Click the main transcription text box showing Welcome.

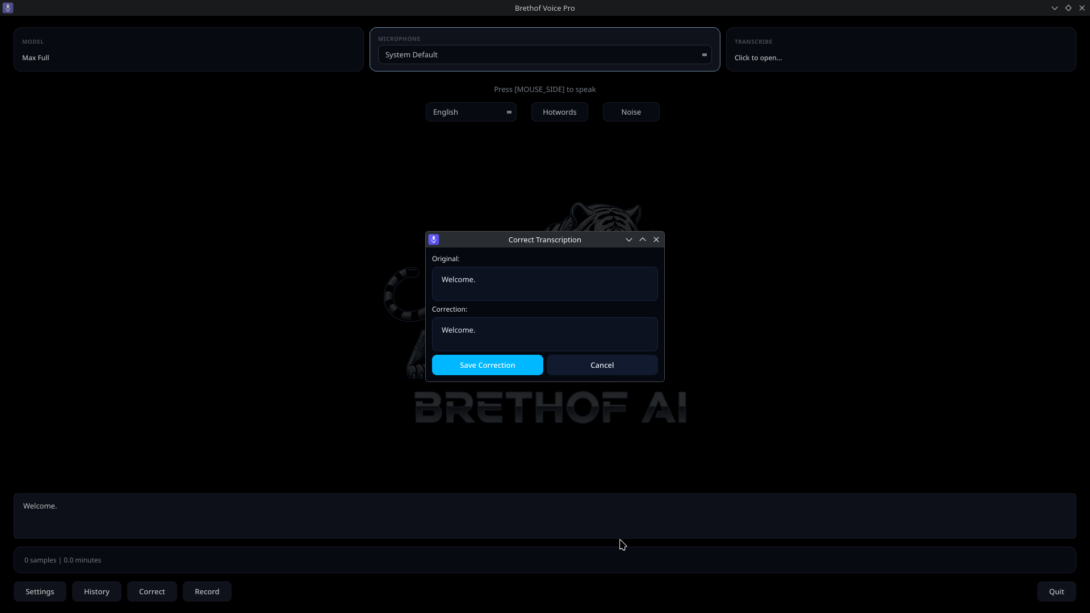point(544,516)
